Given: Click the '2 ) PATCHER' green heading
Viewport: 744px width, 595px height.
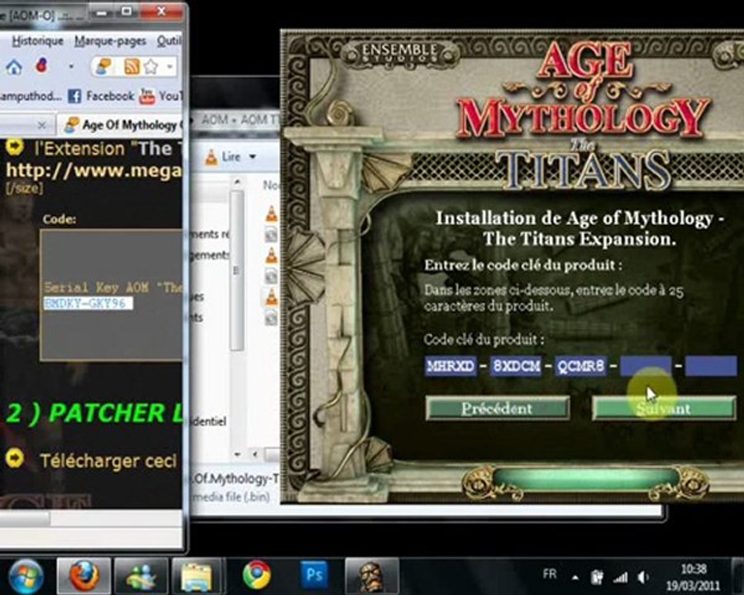Looking at the screenshot, I should click(94, 413).
